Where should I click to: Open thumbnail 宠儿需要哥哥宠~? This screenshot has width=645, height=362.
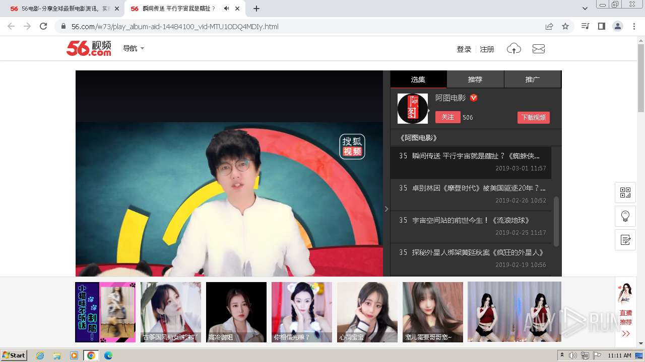pos(433,312)
